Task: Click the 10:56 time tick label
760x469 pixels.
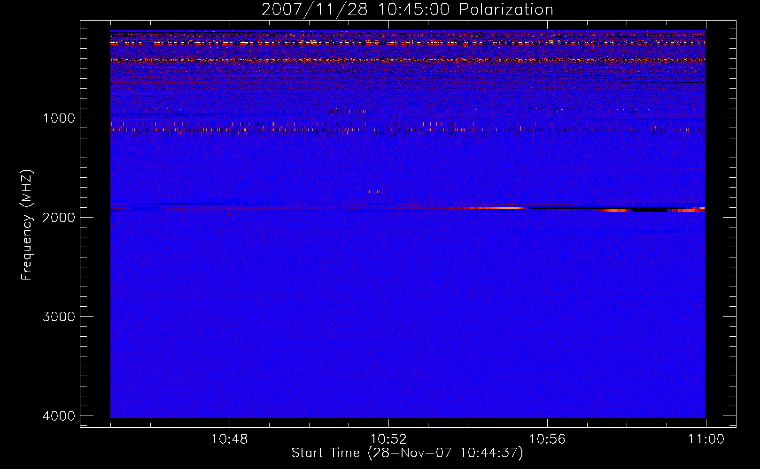Action: (547, 439)
